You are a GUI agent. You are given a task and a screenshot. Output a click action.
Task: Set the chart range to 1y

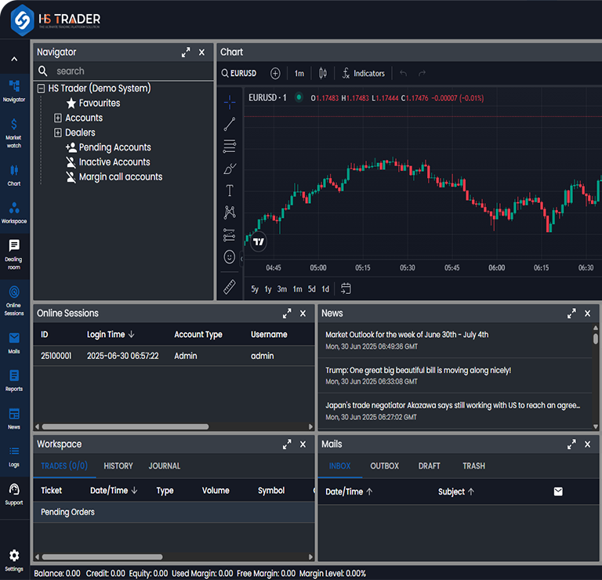pos(268,289)
